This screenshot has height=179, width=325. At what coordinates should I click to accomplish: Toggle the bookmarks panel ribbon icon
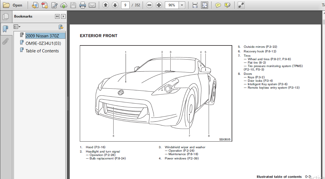pyautogui.click(x=5, y=29)
